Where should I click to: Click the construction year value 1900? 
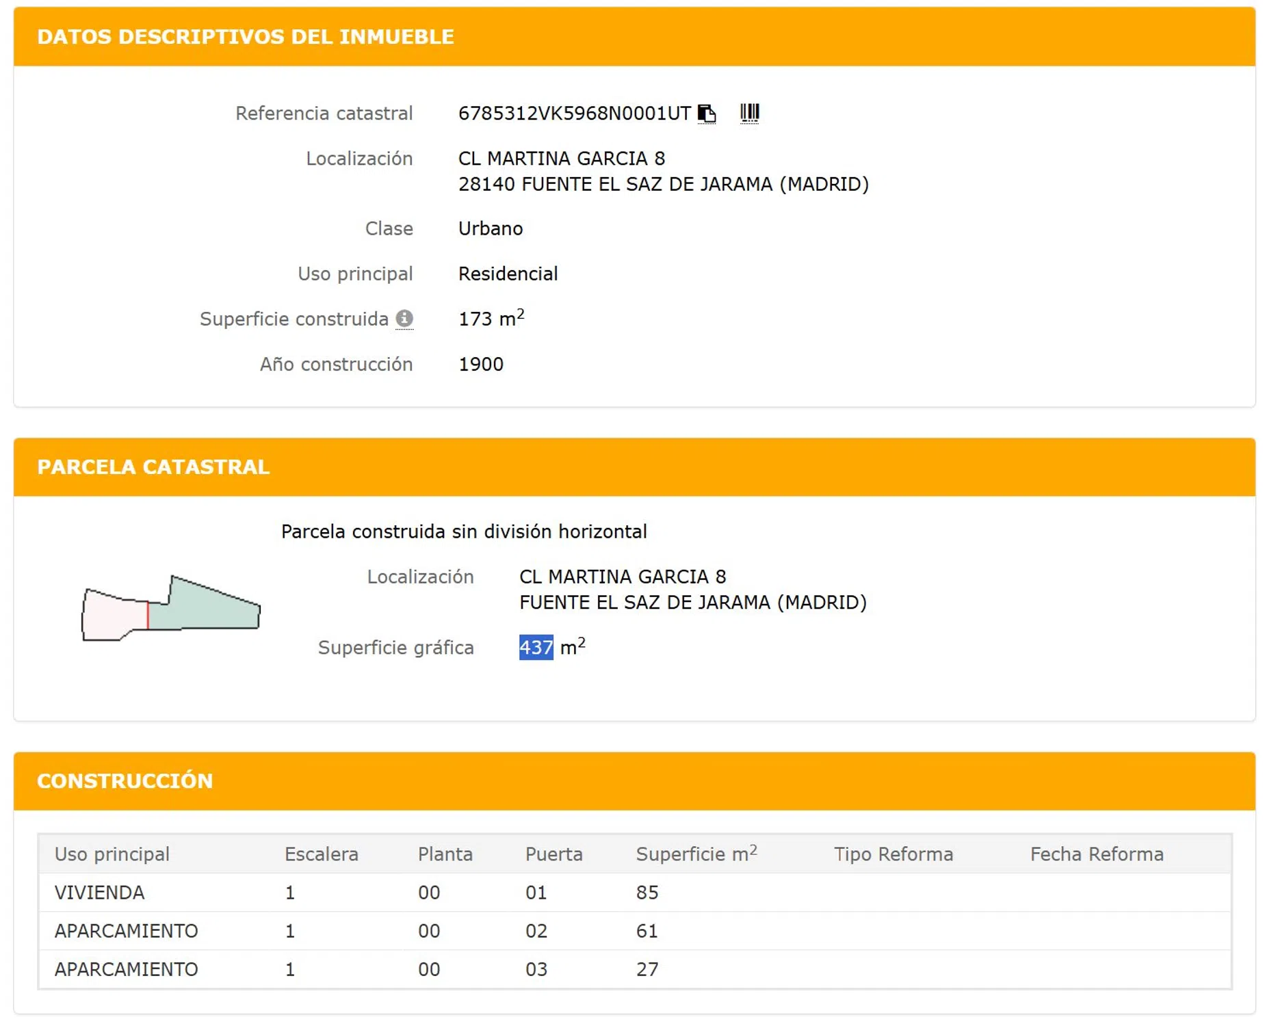pyautogui.click(x=480, y=365)
